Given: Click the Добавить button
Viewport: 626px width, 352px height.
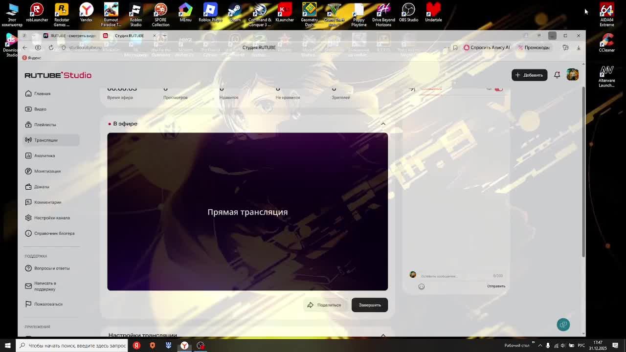Looking at the screenshot, I should [x=529, y=75].
